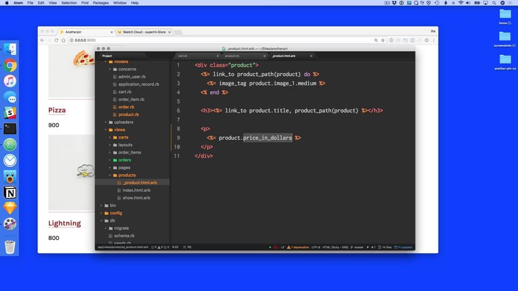Click the UTF-8 encoding selector
Viewport: 518px width, 291px height.
[x=315, y=247]
